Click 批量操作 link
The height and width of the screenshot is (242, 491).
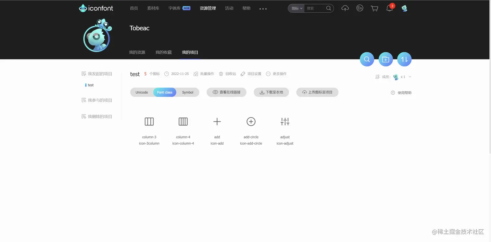point(204,74)
